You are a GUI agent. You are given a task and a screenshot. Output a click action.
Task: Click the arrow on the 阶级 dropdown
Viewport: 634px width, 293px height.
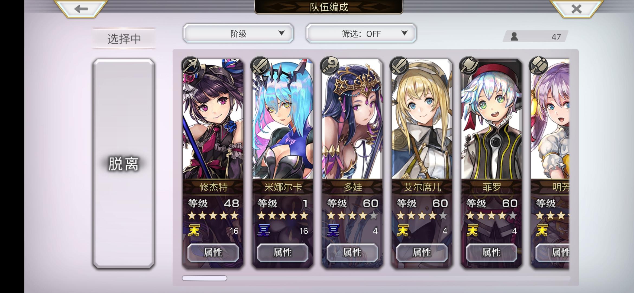click(282, 33)
